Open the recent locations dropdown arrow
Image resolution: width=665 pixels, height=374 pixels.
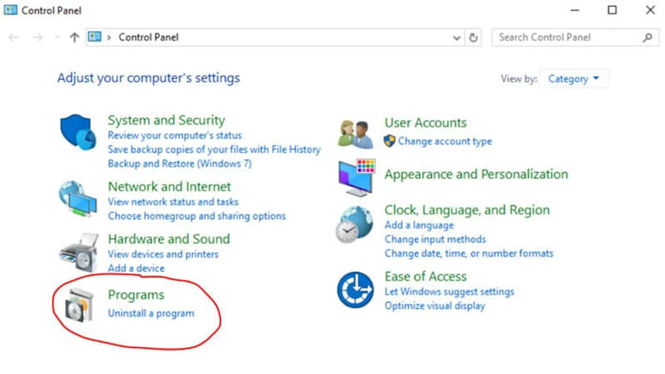point(57,37)
